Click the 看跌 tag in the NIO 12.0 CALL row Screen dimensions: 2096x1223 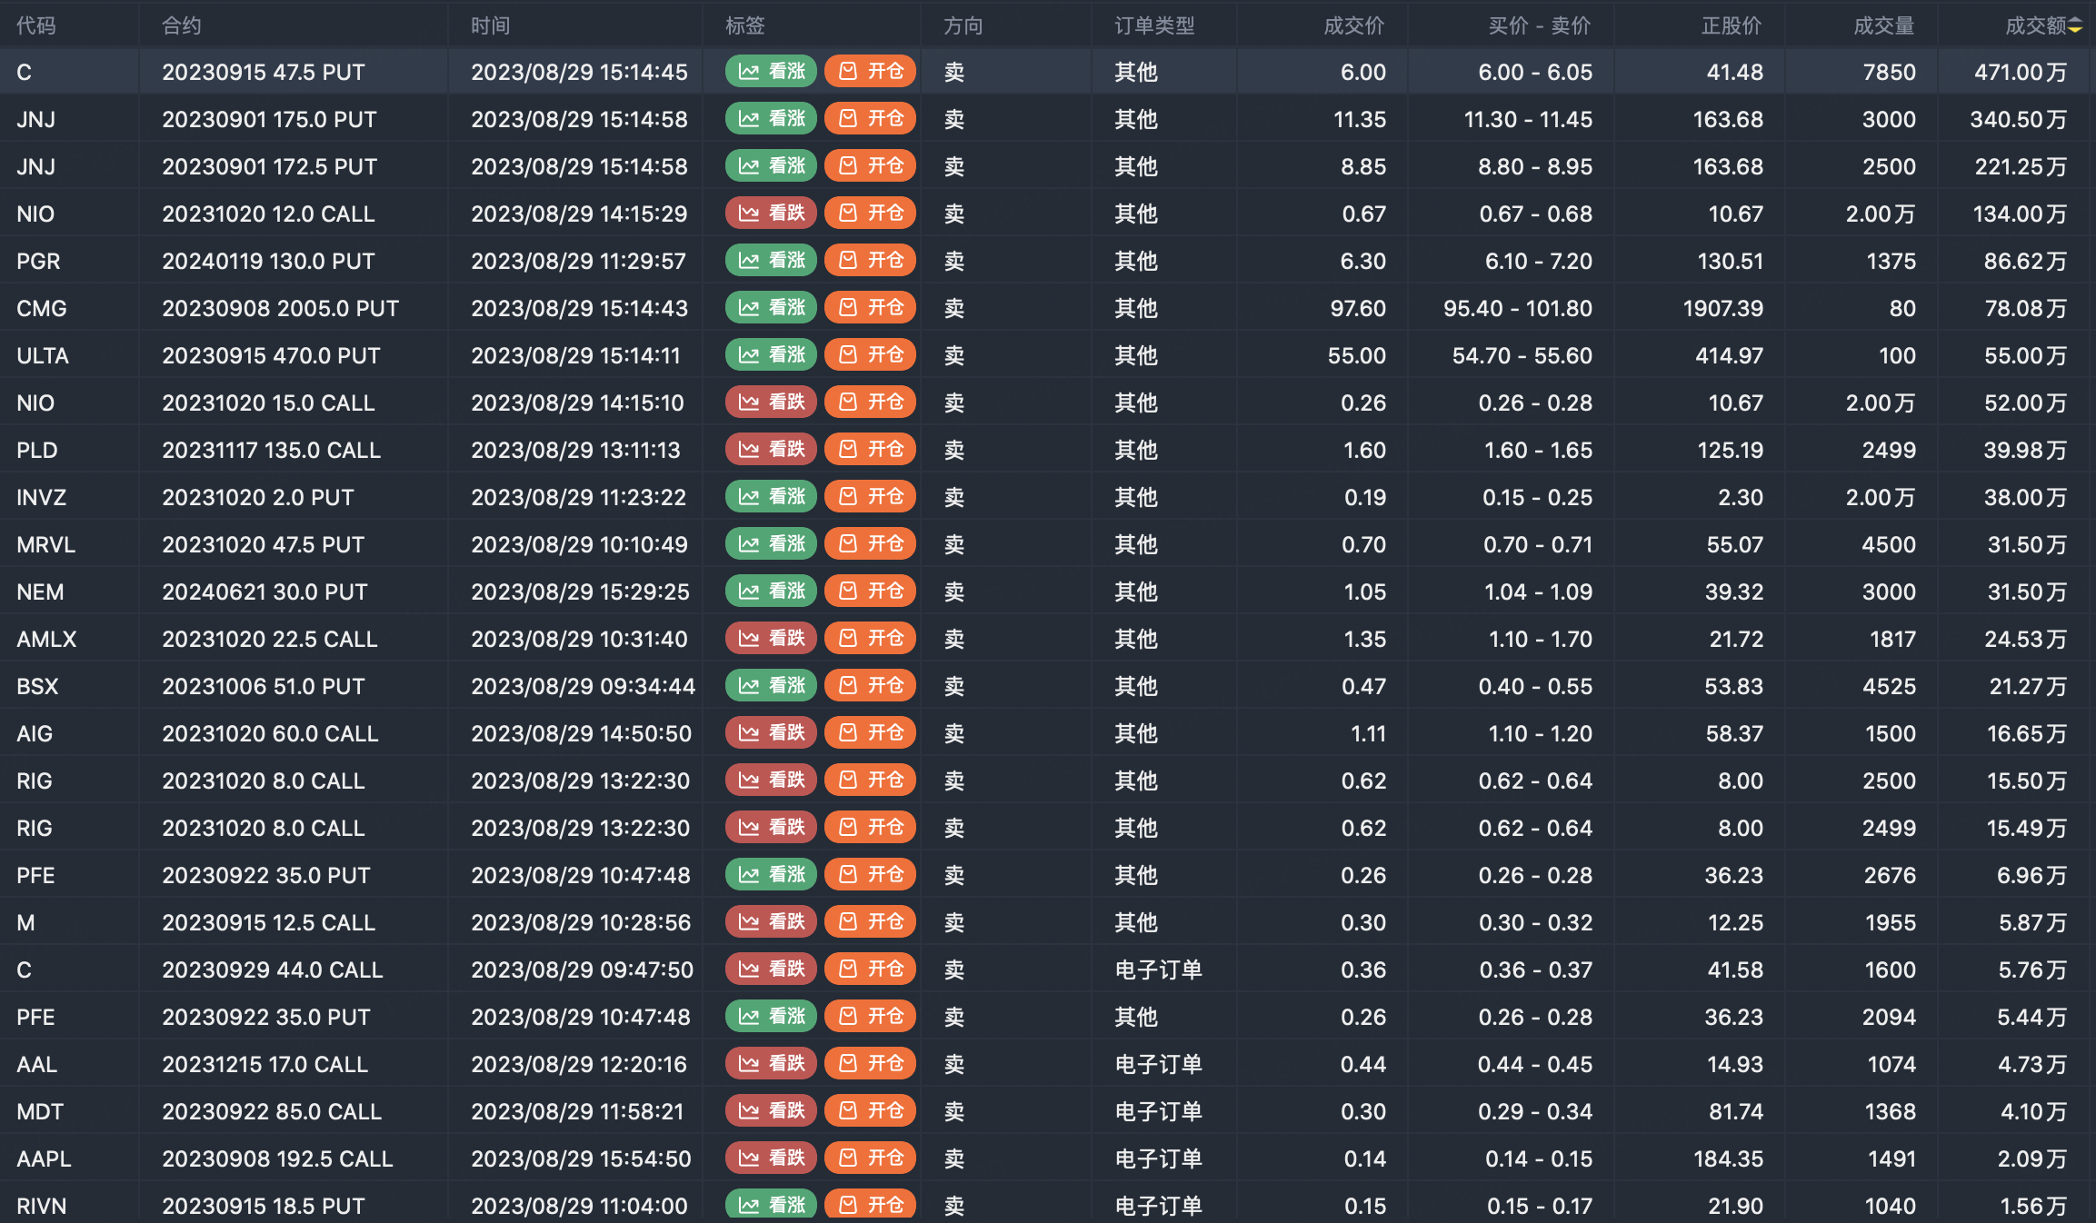coord(771,214)
